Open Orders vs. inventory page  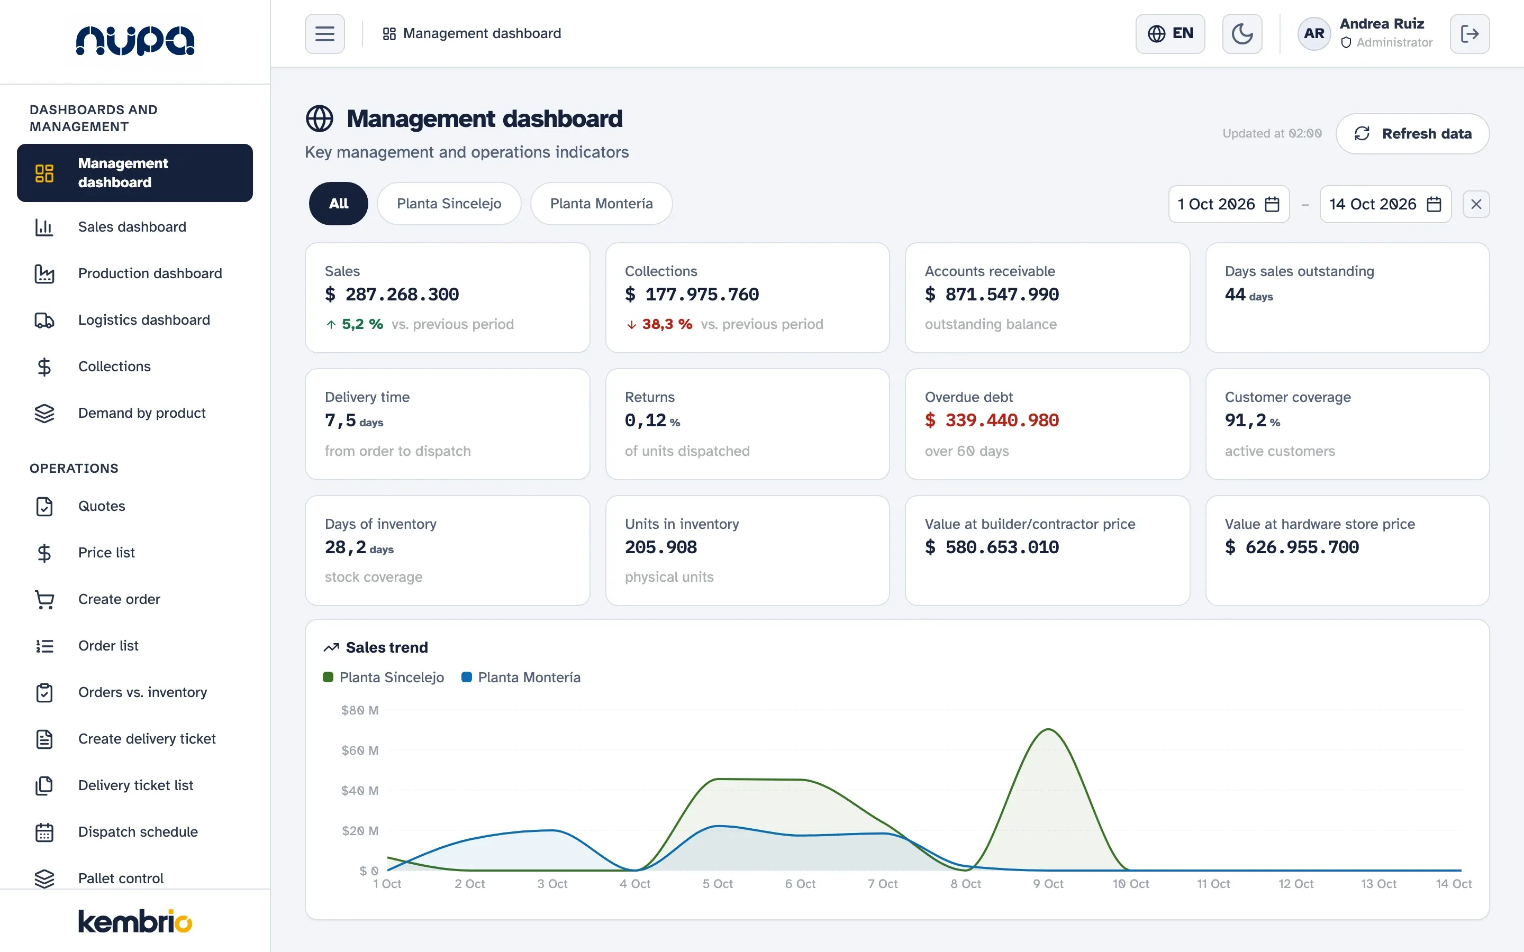click(135, 693)
